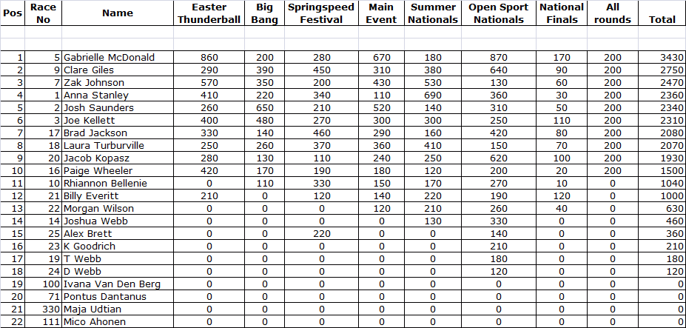Click the Springspeed Festival header cell
This screenshot has height=328, width=686.
pos(321,13)
